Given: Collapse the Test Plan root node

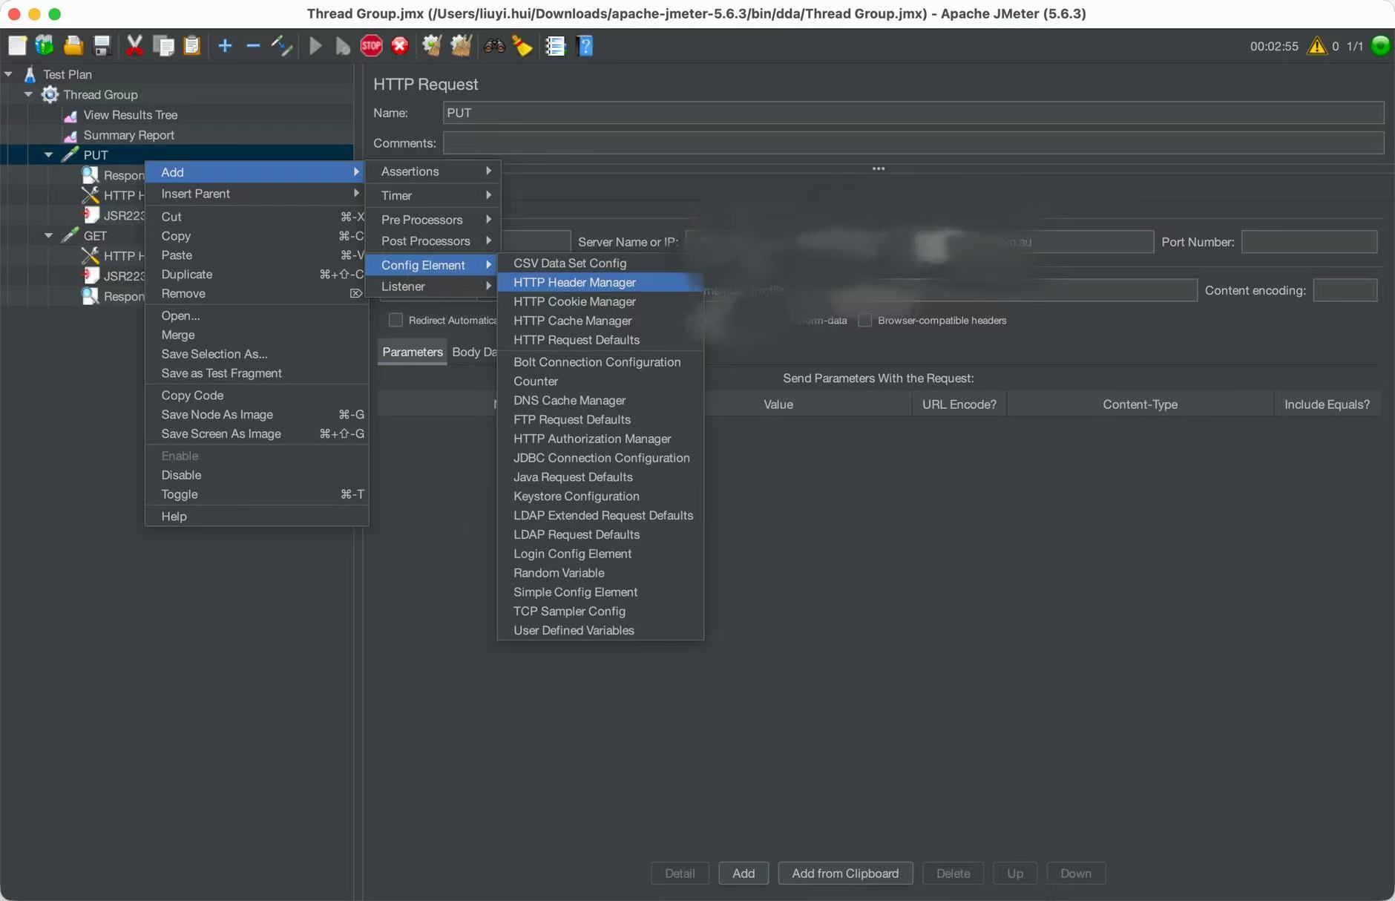Looking at the screenshot, I should tap(8, 74).
